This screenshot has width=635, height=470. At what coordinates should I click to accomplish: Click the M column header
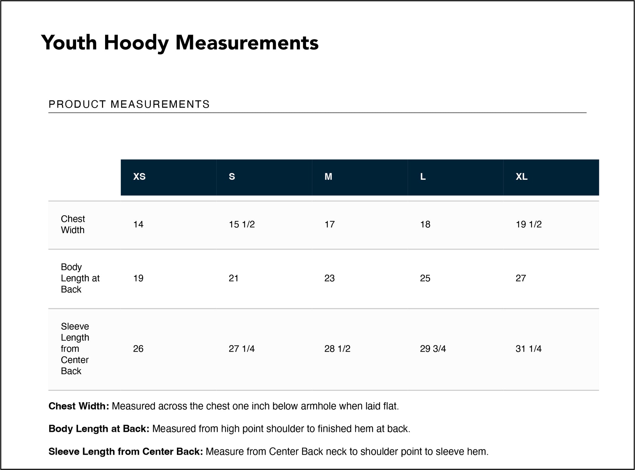point(328,177)
